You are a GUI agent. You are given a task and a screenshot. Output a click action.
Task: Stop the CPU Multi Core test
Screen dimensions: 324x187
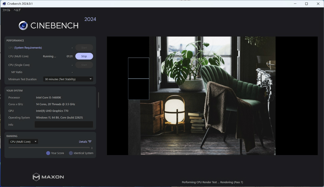(x=84, y=56)
